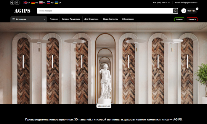
Task: Open the Каталог Продукции menu item
Action: click(71, 19)
